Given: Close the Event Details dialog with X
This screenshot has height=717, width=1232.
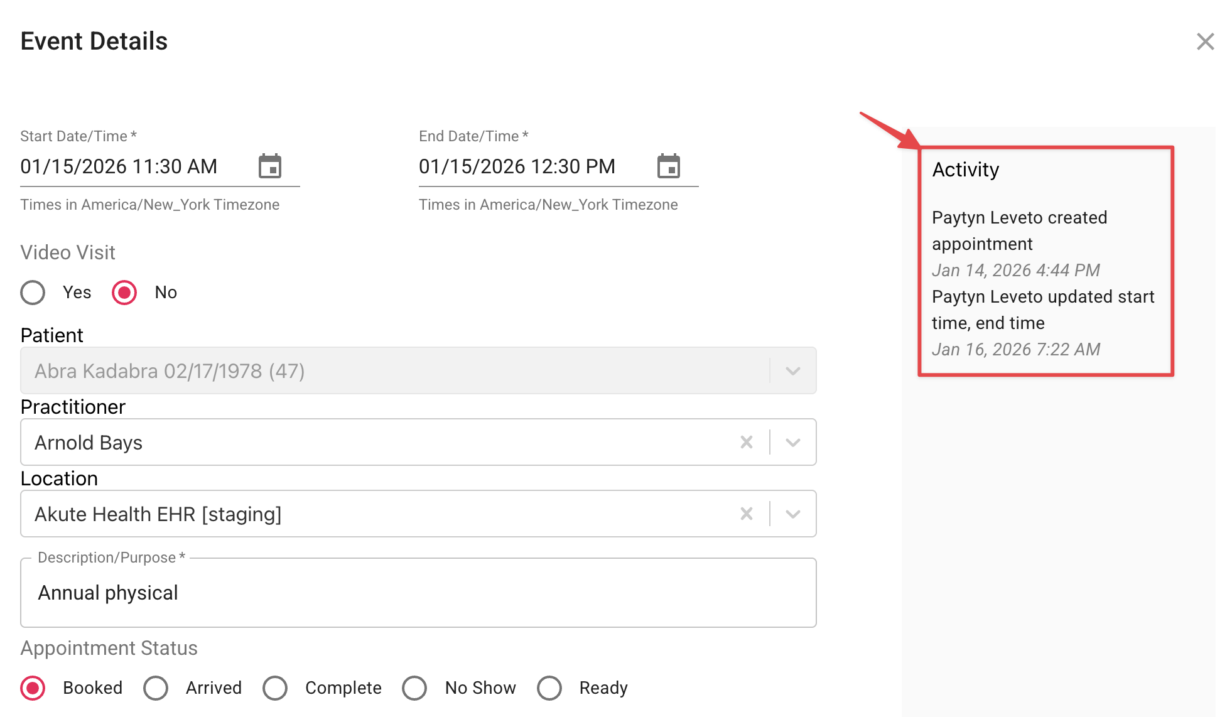Looking at the screenshot, I should 1205,41.
